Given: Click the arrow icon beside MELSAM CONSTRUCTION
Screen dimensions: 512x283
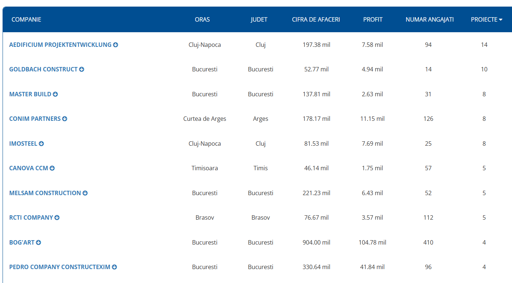Looking at the screenshot, I should [85, 193].
